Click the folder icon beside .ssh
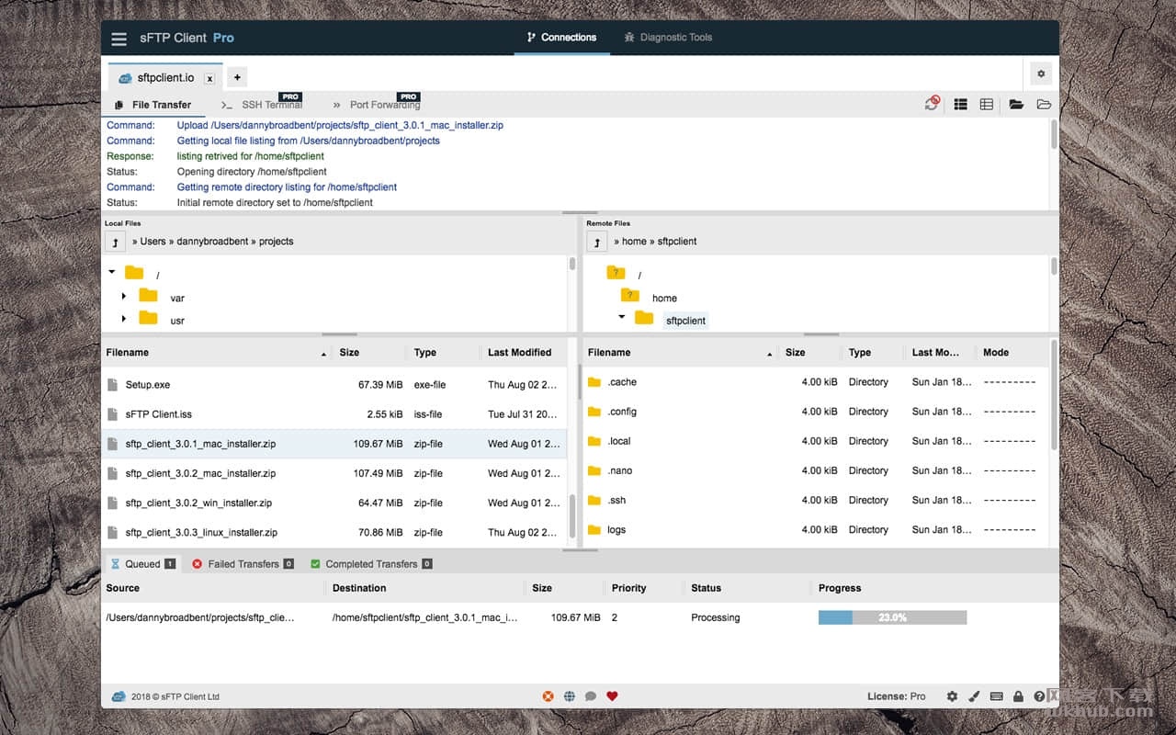This screenshot has height=735, width=1176. pyautogui.click(x=594, y=500)
